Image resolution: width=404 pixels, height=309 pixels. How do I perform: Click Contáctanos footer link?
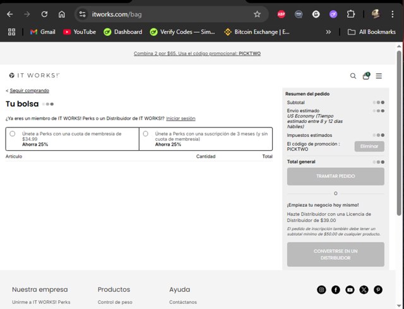[183, 302]
